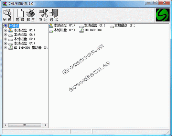Expand the HD DVD-ROM 驱动器 tree node
Image resolution: width=172 pixels, height=136 pixels.
(6, 48)
